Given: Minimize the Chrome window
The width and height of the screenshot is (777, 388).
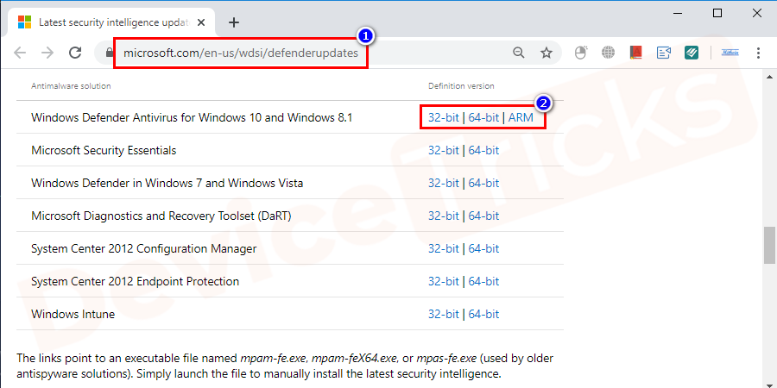Looking at the screenshot, I should [x=678, y=14].
